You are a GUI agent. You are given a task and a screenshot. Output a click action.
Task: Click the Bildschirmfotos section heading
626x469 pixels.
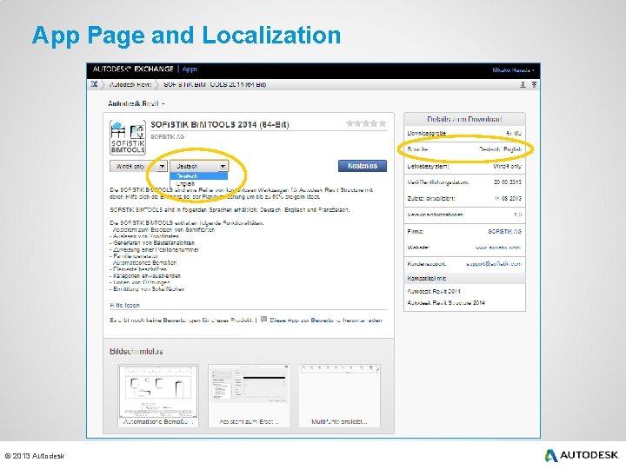coord(137,352)
